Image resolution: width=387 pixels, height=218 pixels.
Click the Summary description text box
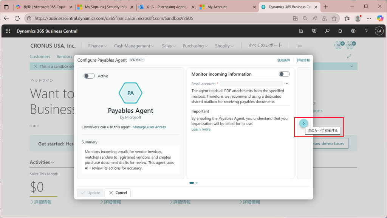(130, 160)
